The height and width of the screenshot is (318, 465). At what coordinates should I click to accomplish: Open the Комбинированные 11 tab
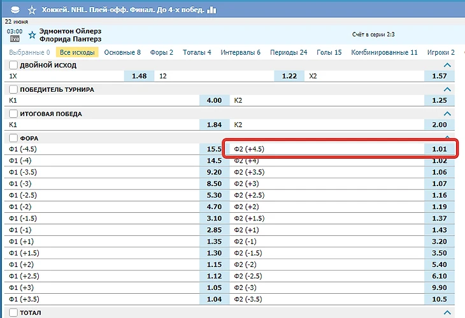pyautogui.click(x=384, y=52)
